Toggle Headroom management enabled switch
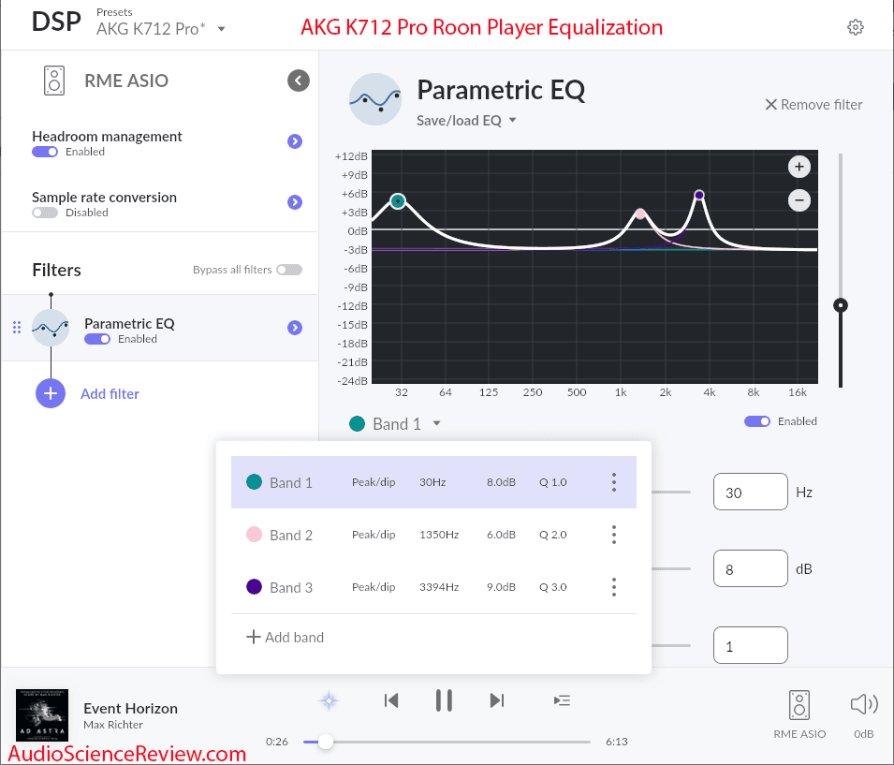 point(45,152)
